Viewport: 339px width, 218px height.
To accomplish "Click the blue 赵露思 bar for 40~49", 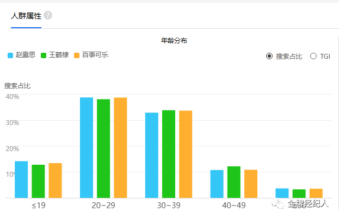I will (217, 184).
